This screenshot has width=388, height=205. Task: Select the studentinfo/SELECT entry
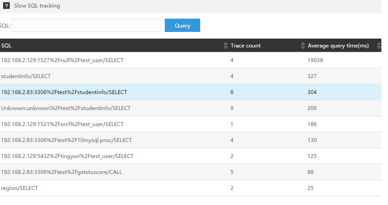point(26,76)
